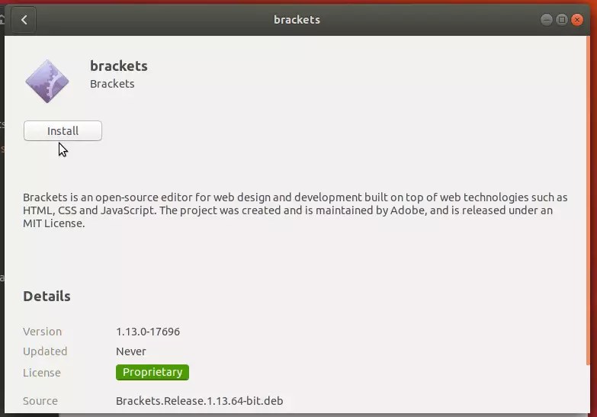Click the green Proprietary license badge
Viewport: 597px width, 417px height.
152,372
